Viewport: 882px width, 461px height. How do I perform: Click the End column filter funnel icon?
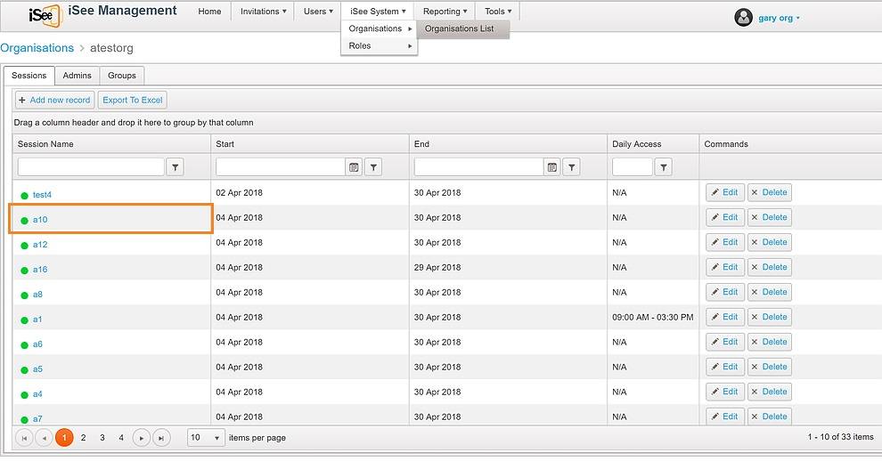pyautogui.click(x=571, y=167)
